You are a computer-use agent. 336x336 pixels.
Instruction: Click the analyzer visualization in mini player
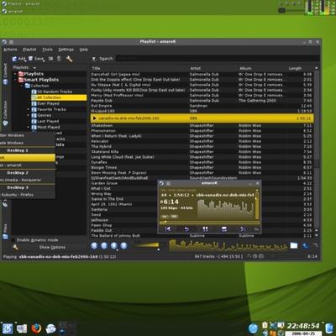pos(225,209)
